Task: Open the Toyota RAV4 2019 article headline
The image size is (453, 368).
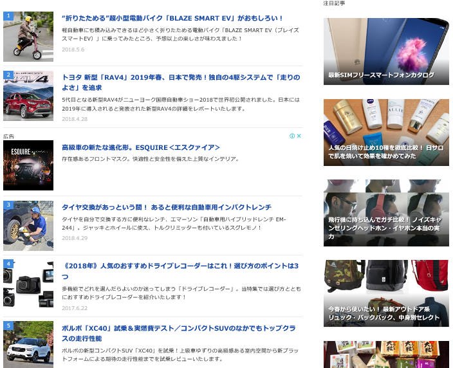Action: tap(181, 82)
